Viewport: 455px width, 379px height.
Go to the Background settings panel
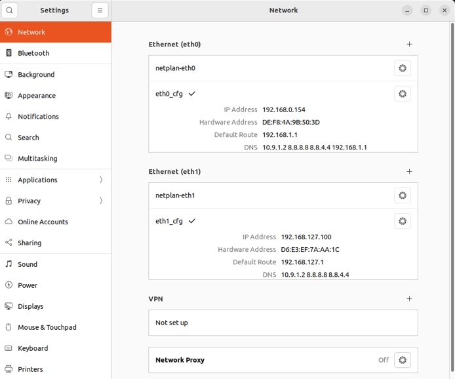pos(56,74)
